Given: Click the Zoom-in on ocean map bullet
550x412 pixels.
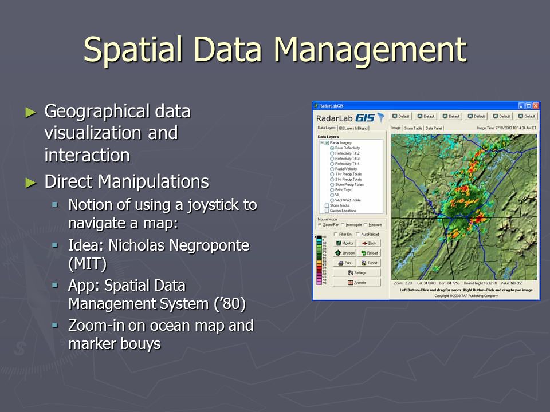Looking at the screenshot, I should click(160, 335).
